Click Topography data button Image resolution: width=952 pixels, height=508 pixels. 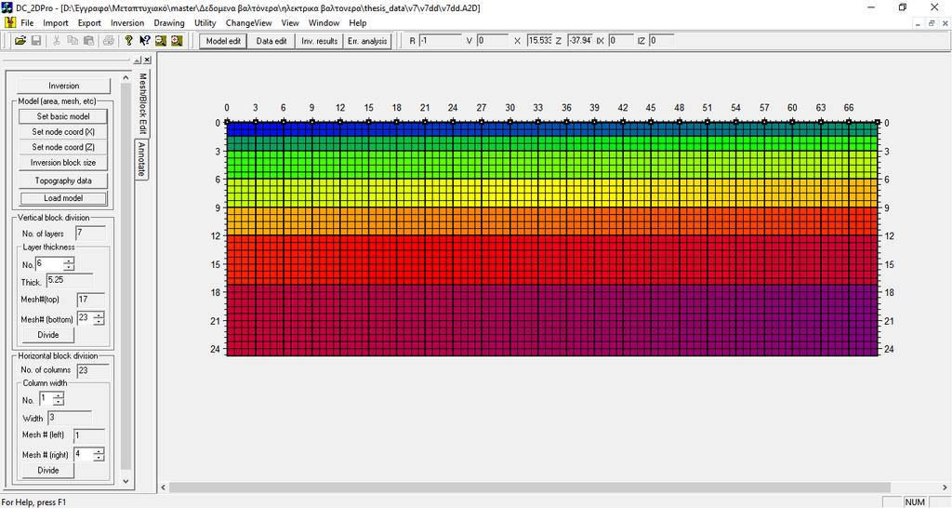[x=63, y=180]
